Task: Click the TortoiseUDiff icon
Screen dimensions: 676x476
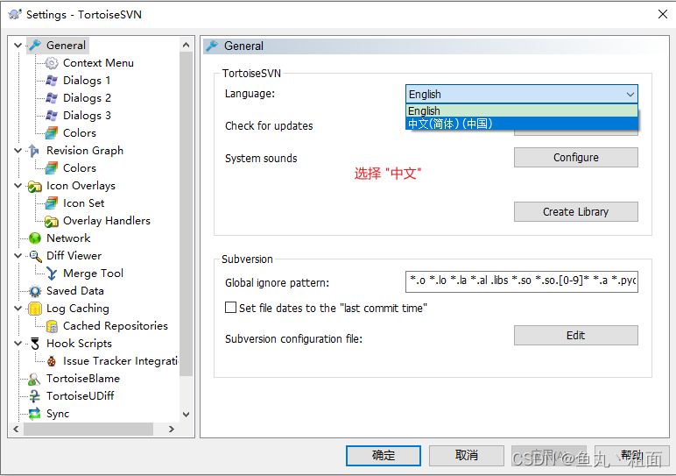Action: (34, 396)
